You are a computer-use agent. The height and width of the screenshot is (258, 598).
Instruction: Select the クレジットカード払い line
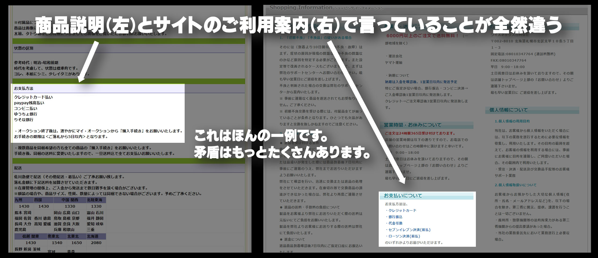tap(33, 97)
